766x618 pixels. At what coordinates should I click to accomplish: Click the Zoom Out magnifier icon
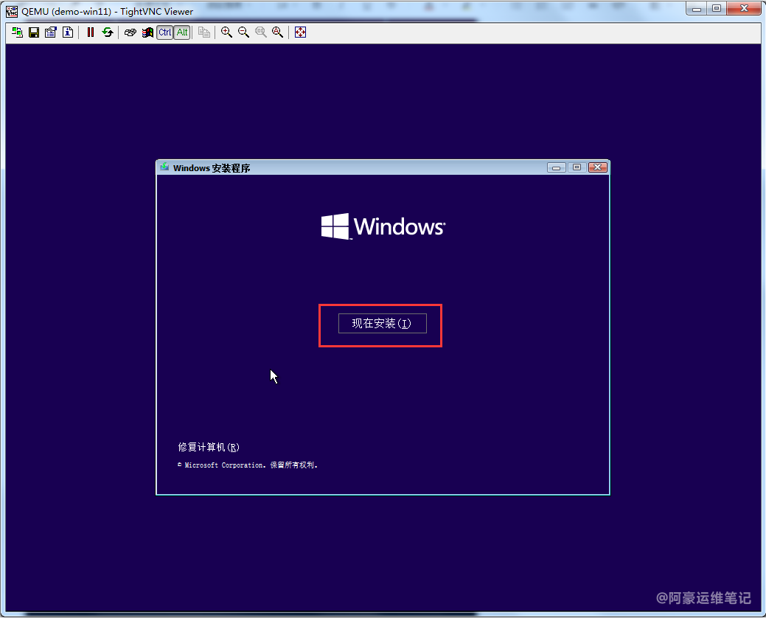243,32
